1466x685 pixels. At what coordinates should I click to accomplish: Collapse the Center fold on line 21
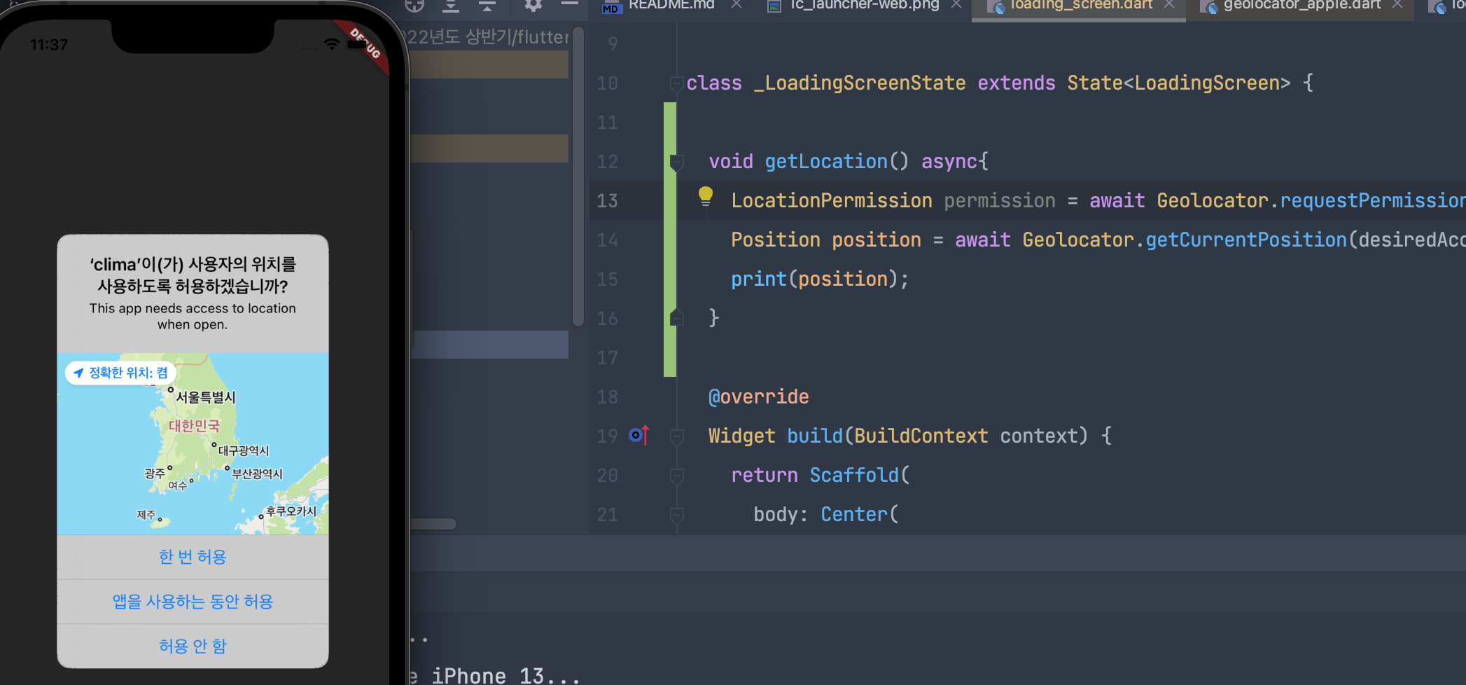(676, 516)
